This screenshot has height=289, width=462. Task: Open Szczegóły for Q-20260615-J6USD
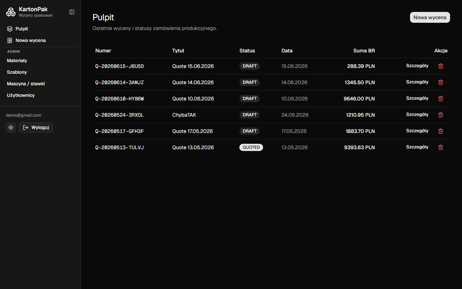pyautogui.click(x=417, y=66)
